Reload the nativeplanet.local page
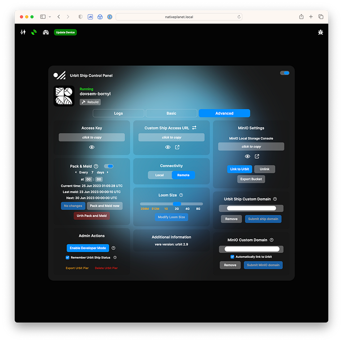Viewport: 343px width, 342px height. click(x=239, y=17)
